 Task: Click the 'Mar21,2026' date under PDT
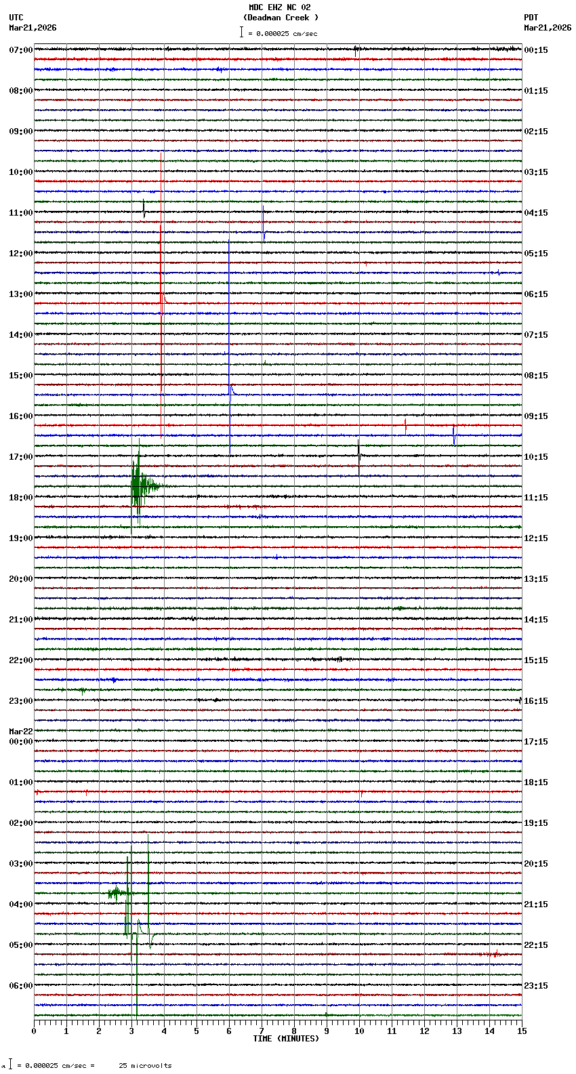pyautogui.click(x=548, y=28)
